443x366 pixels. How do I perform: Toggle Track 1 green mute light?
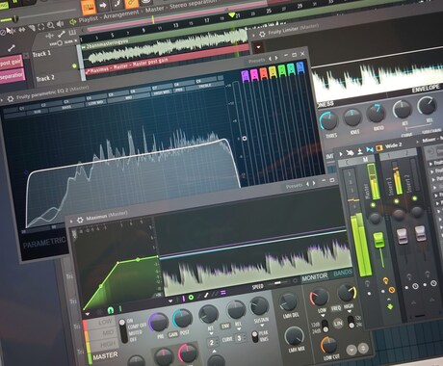(74, 65)
